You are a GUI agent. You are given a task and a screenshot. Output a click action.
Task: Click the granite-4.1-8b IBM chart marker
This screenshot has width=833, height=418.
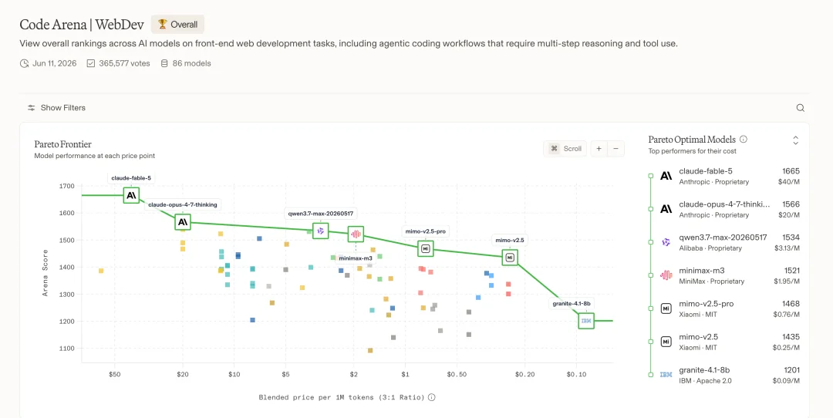(x=586, y=321)
